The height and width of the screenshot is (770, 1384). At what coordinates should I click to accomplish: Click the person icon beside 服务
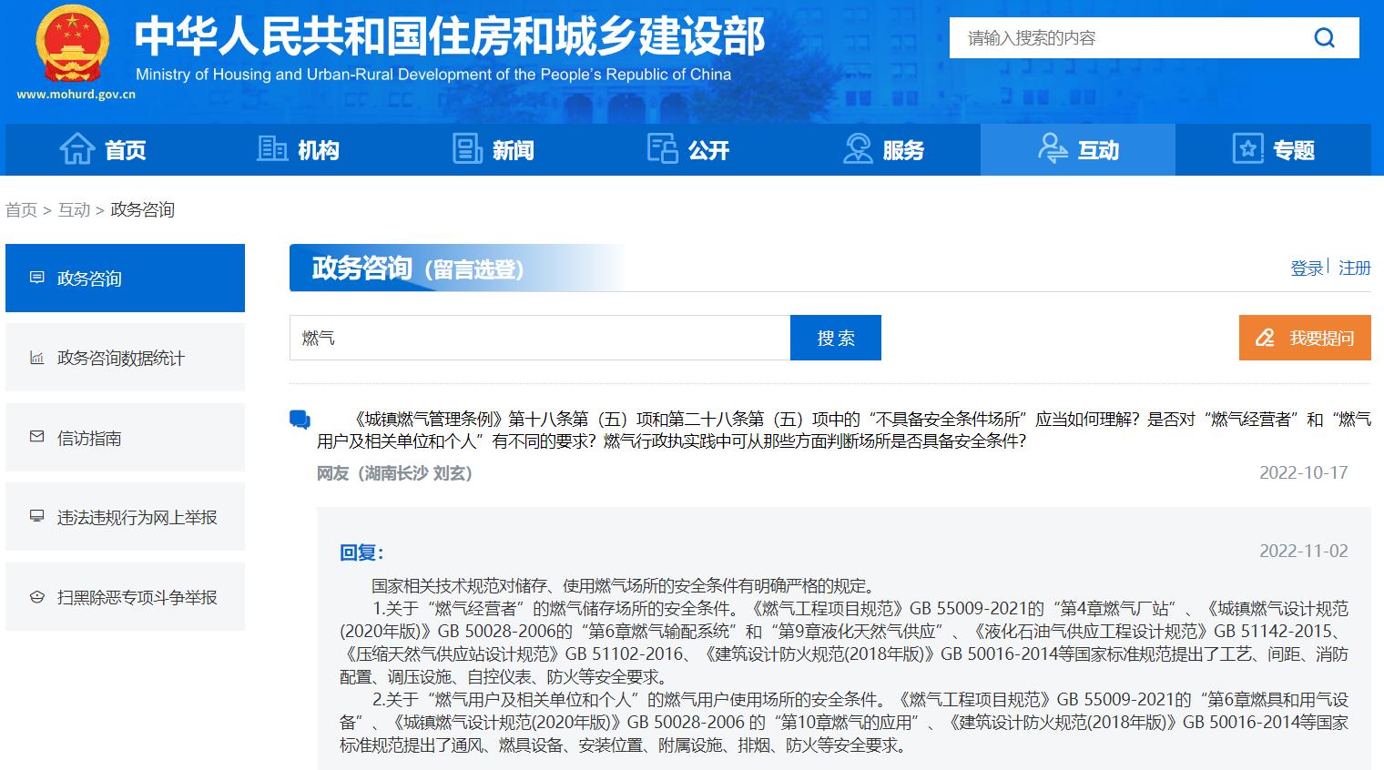[858, 148]
